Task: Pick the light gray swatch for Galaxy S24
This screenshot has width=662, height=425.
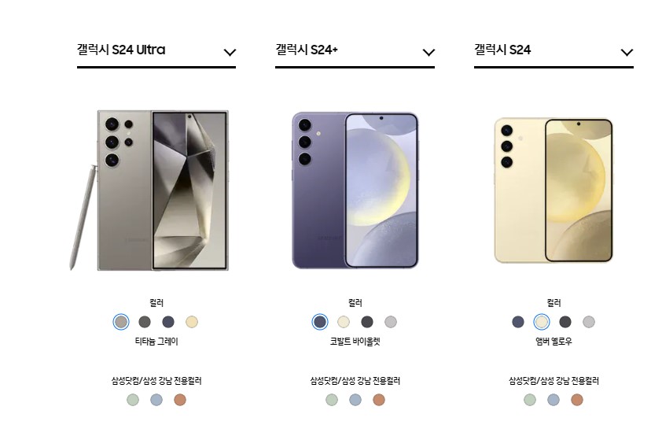Action: point(589,322)
